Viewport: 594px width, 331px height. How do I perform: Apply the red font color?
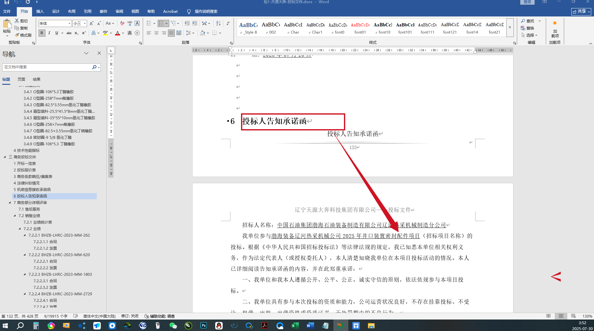tap(118, 33)
